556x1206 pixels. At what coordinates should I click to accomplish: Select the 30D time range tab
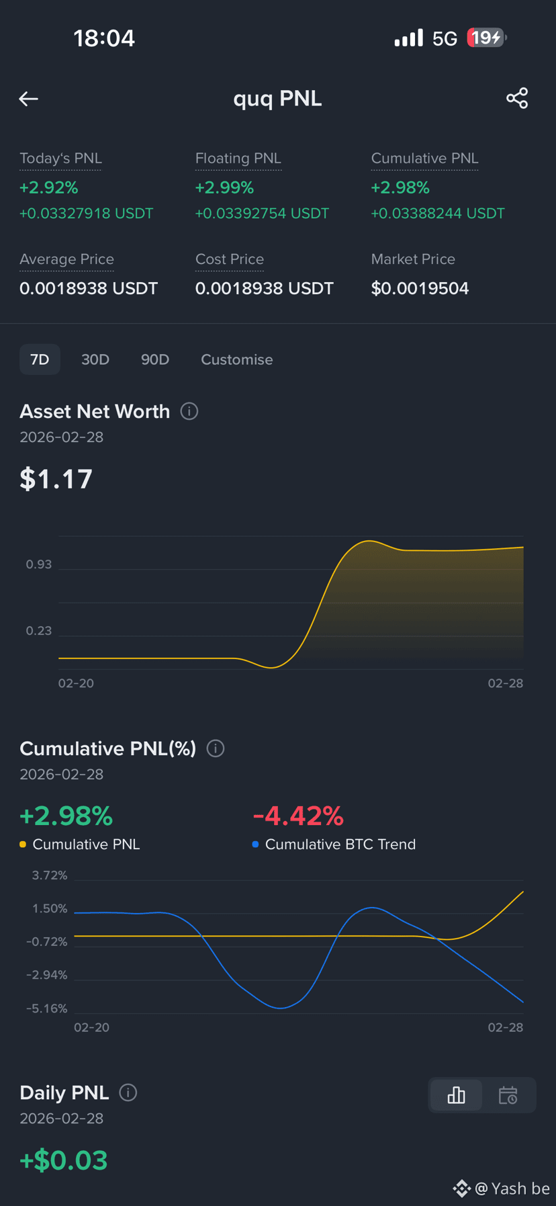pos(95,359)
